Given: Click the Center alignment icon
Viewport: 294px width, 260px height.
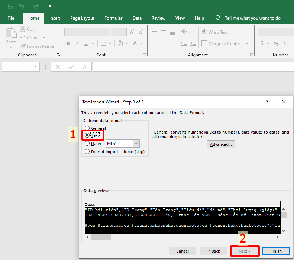Looking at the screenshot, I should (164, 43).
